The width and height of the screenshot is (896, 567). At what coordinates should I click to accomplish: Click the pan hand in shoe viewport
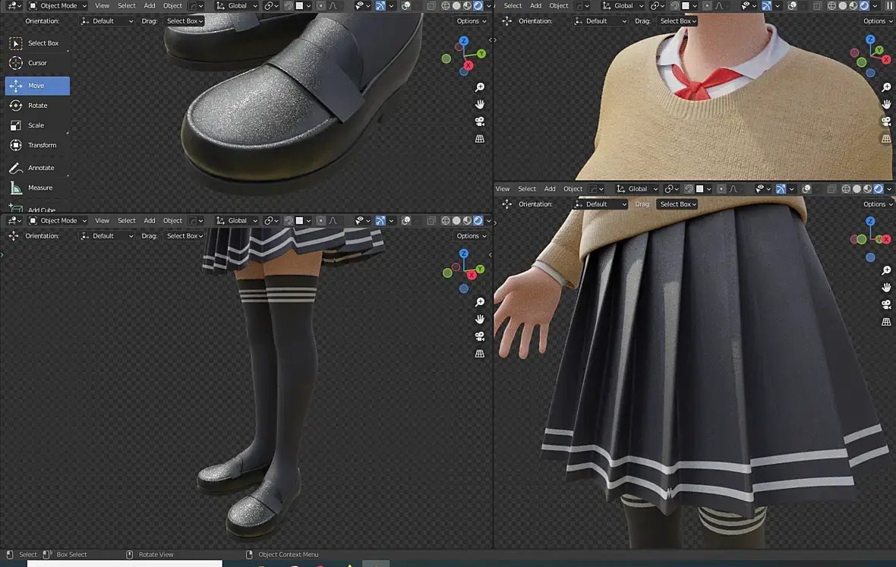(x=480, y=105)
